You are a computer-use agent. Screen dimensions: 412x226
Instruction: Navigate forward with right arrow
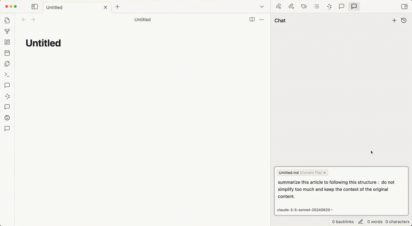pos(33,20)
